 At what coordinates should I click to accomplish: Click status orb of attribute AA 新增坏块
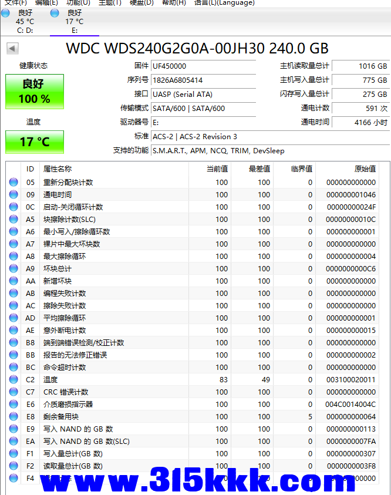click(14, 281)
